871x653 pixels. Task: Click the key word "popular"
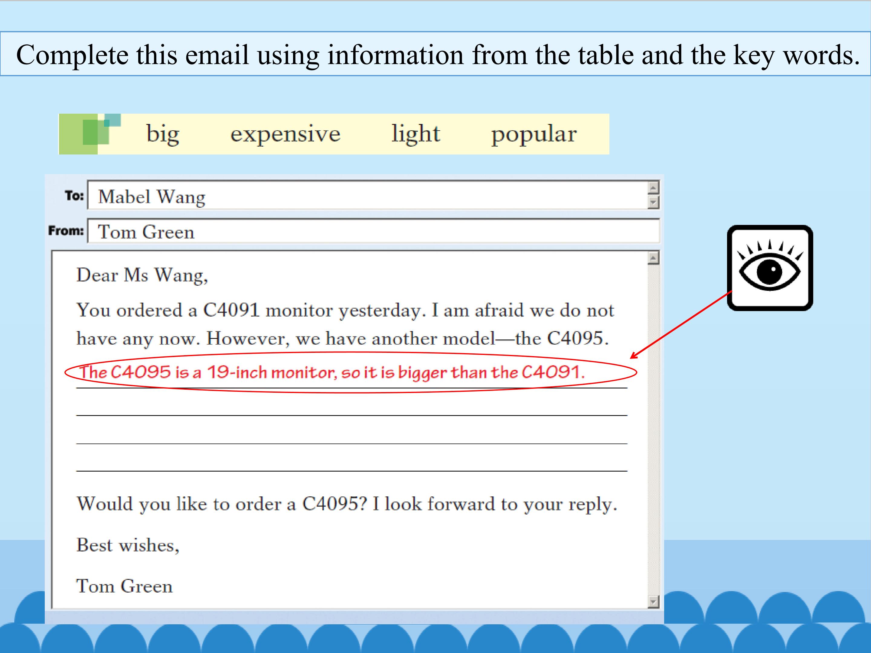[x=533, y=135]
